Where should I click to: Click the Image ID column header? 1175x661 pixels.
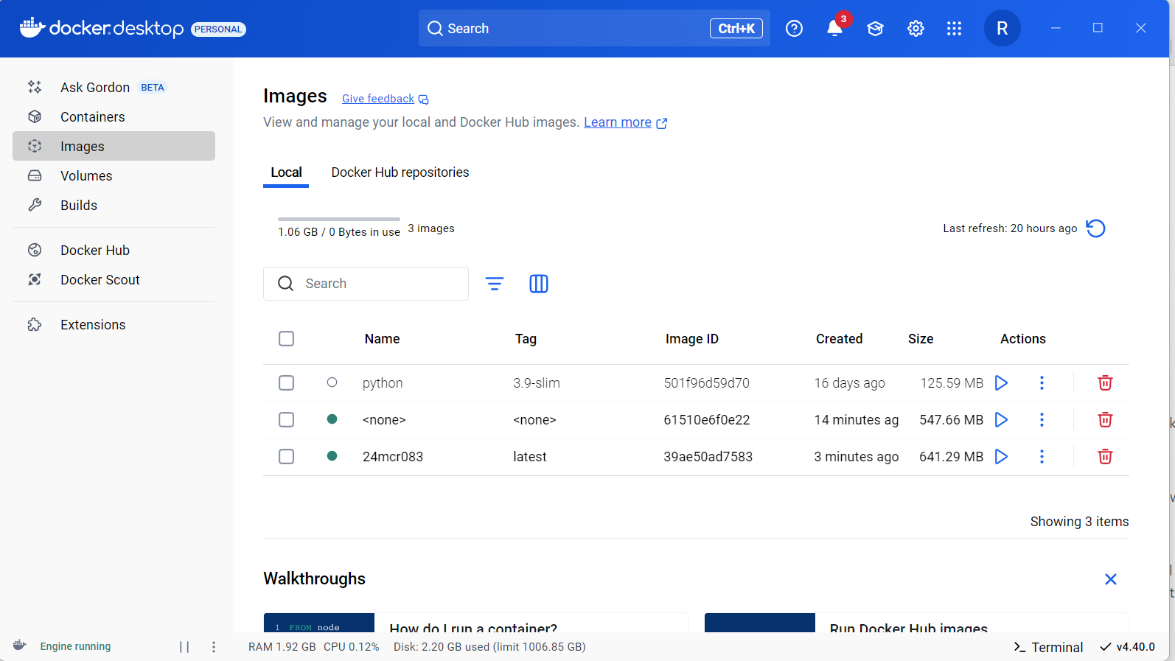click(x=691, y=339)
